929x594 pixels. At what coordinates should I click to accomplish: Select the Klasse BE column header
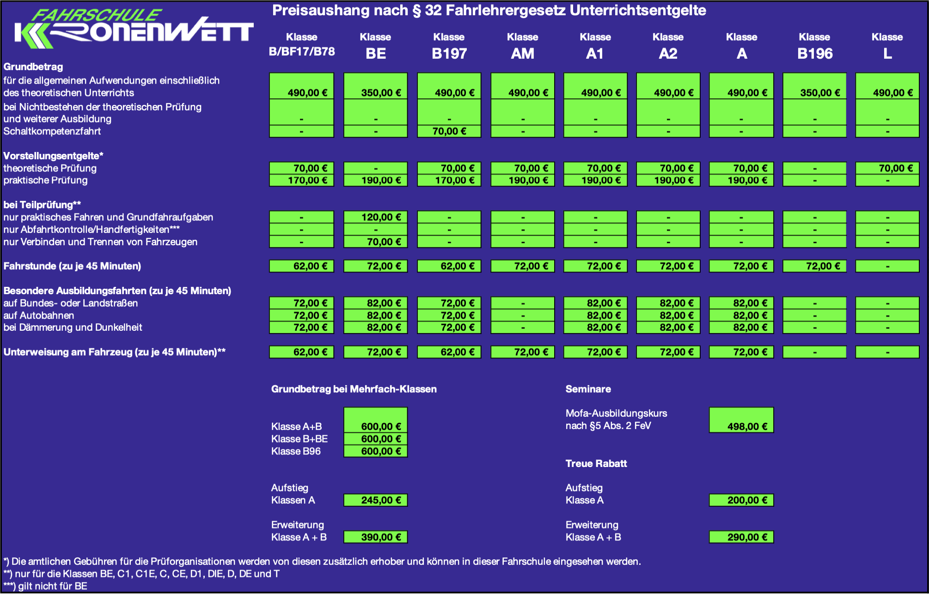point(375,46)
